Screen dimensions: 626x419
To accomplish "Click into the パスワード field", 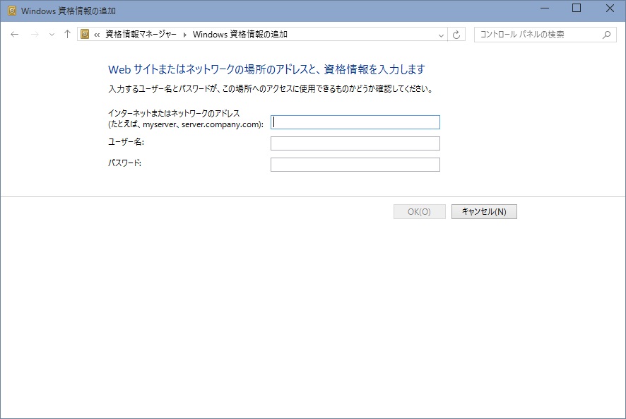I will click(x=355, y=165).
